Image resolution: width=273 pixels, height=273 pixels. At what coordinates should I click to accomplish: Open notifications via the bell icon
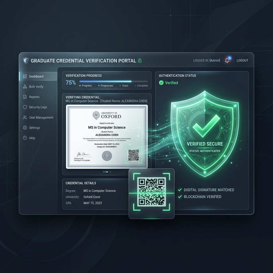point(227,61)
